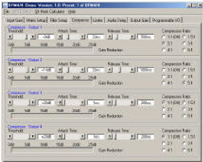
Task: Click Output 1 release time left arrow
Action: (x=110, y=37)
